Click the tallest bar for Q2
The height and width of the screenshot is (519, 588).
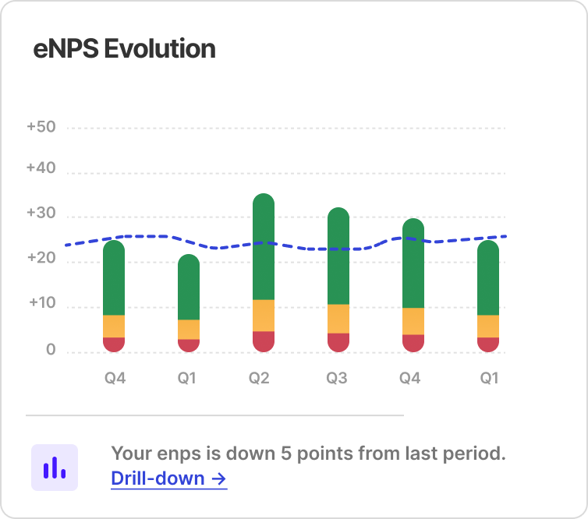(x=264, y=273)
